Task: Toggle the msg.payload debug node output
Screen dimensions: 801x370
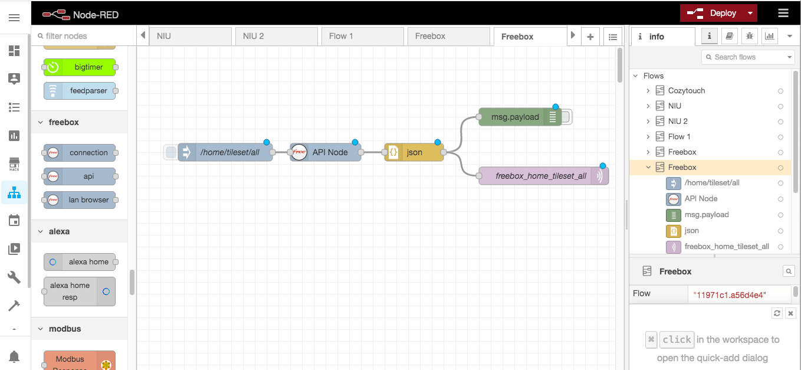Action: pyautogui.click(x=566, y=117)
